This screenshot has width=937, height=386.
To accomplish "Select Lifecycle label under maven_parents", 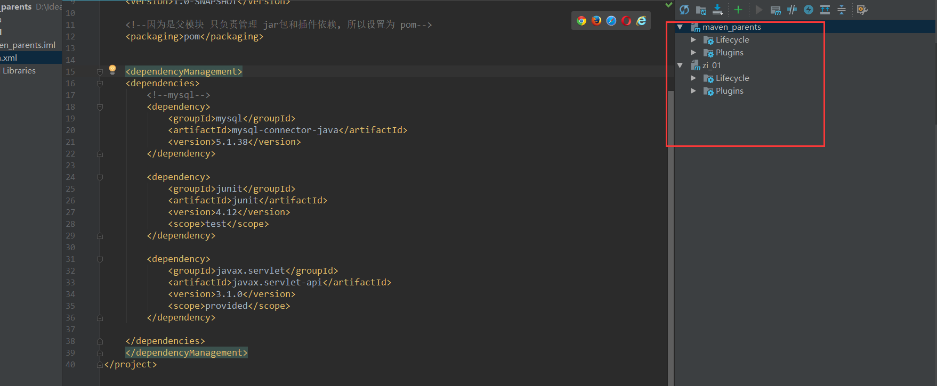I will click(732, 40).
